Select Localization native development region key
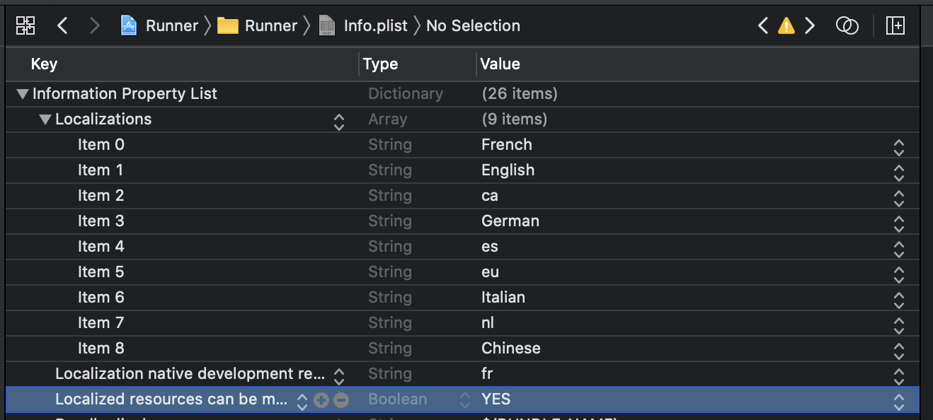This screenshot has height=420, width=933. 190,374
